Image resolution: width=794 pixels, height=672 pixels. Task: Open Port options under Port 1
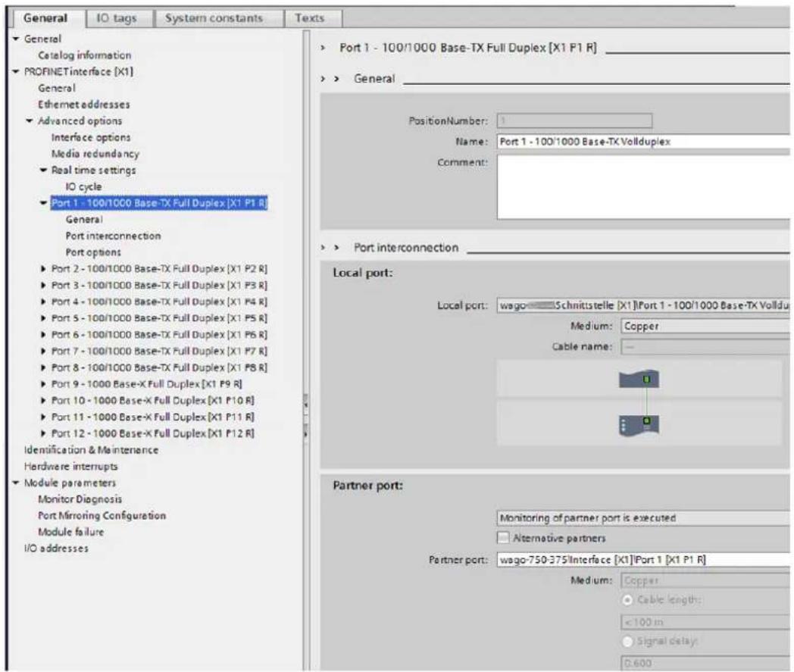pos(93,252)
